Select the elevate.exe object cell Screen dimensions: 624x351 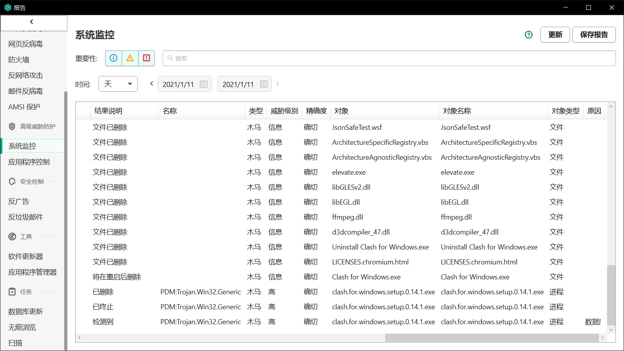point(349,172)
